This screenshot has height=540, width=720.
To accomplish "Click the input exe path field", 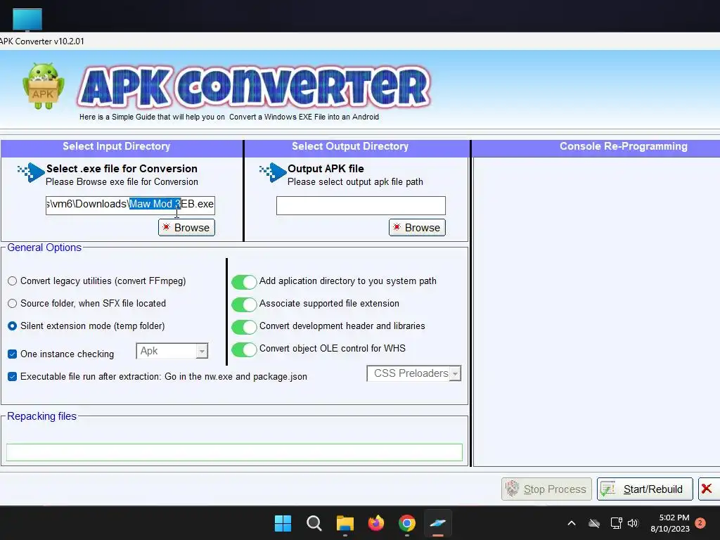I will pyautogui.click(x=130, y=205).
